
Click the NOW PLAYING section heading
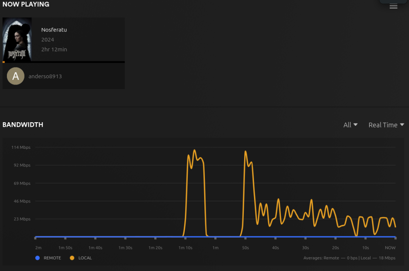click(x=26, y=4)
